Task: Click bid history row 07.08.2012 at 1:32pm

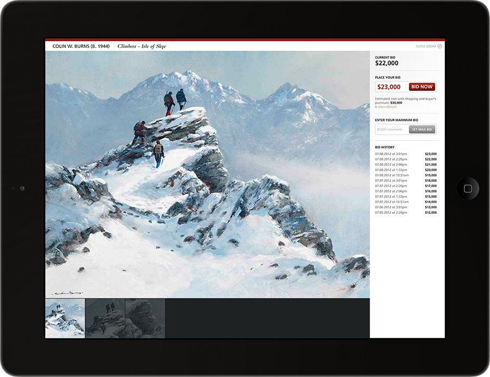Action: click(x=406, y=170)
